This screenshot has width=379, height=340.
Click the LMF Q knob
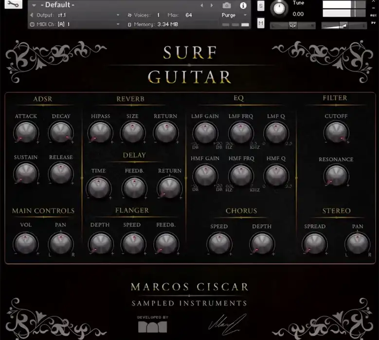276,133
